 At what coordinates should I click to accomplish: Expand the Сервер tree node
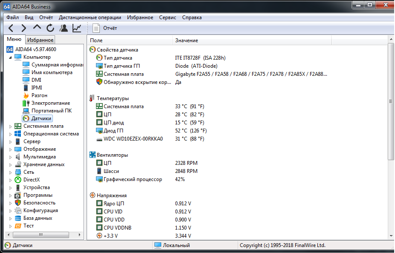click(10, 142)
